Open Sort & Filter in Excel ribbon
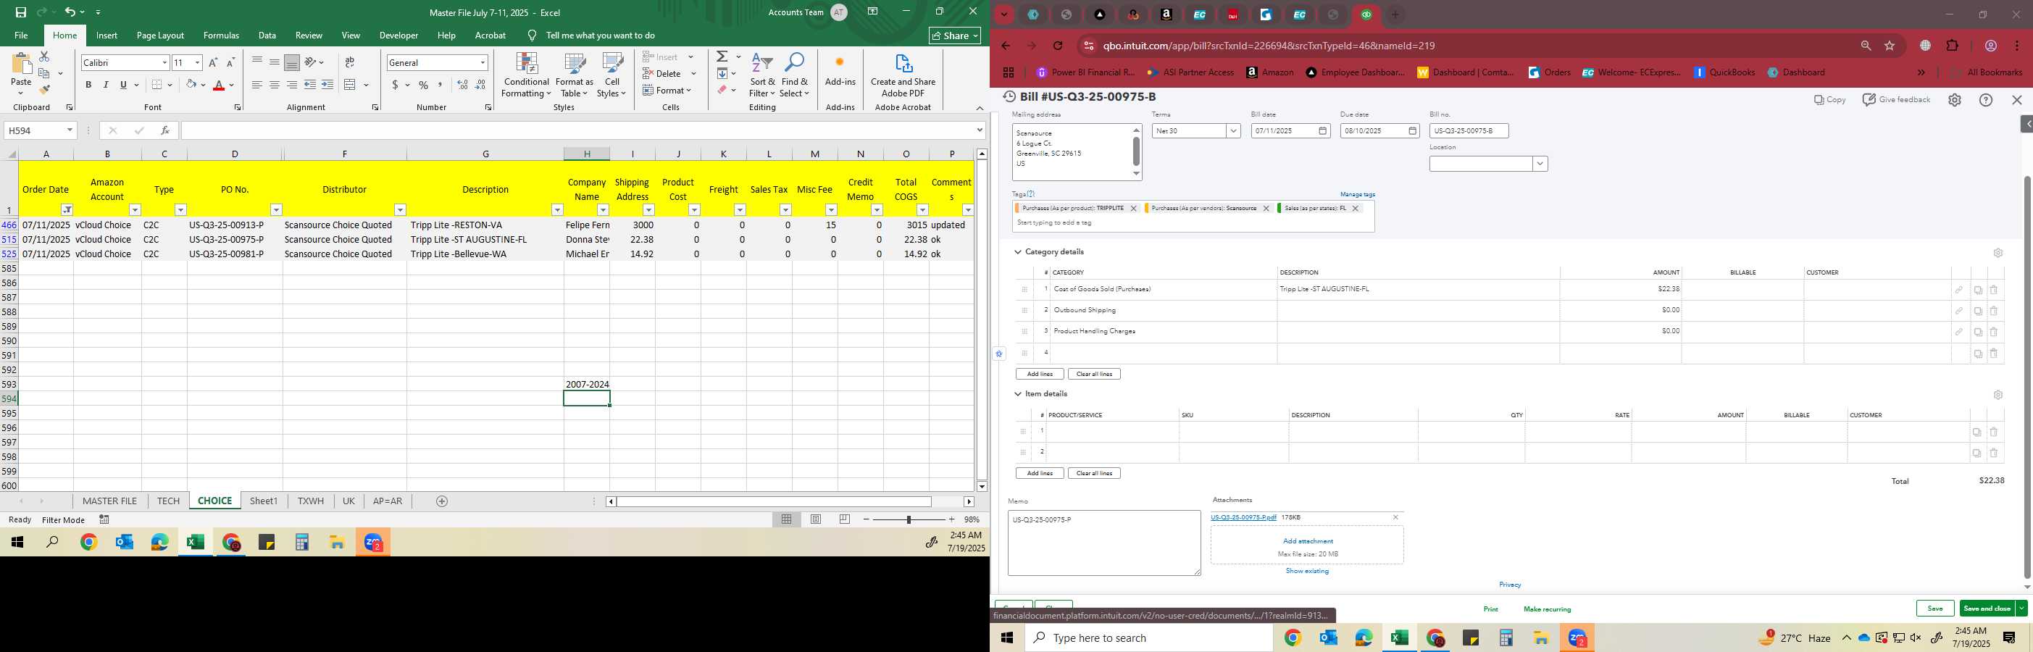Screen dimensions: 2033x652 [762, 76]
